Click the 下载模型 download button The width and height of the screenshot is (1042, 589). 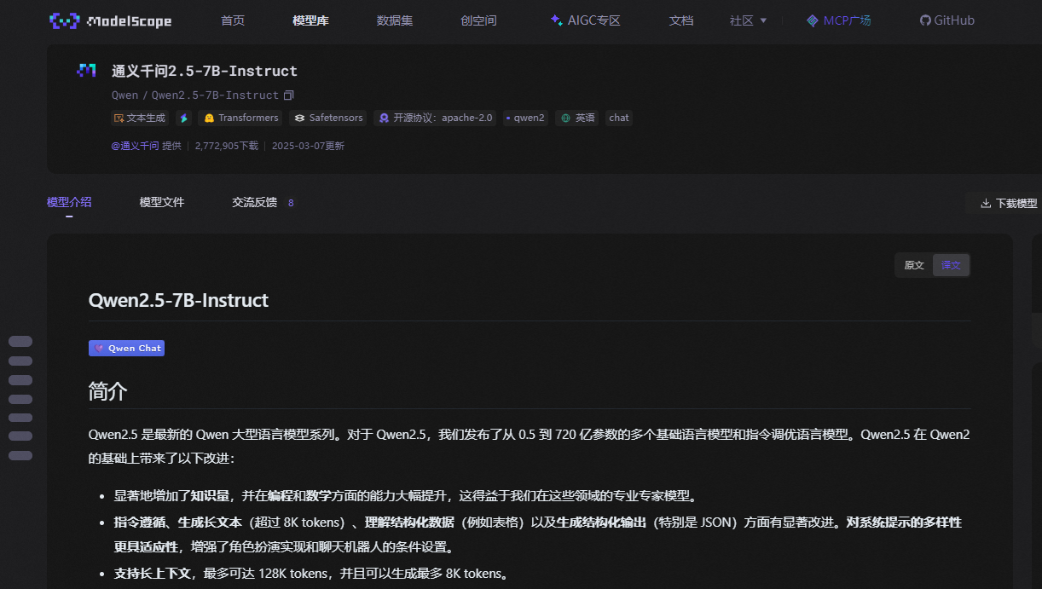[x=1010, y=203]
